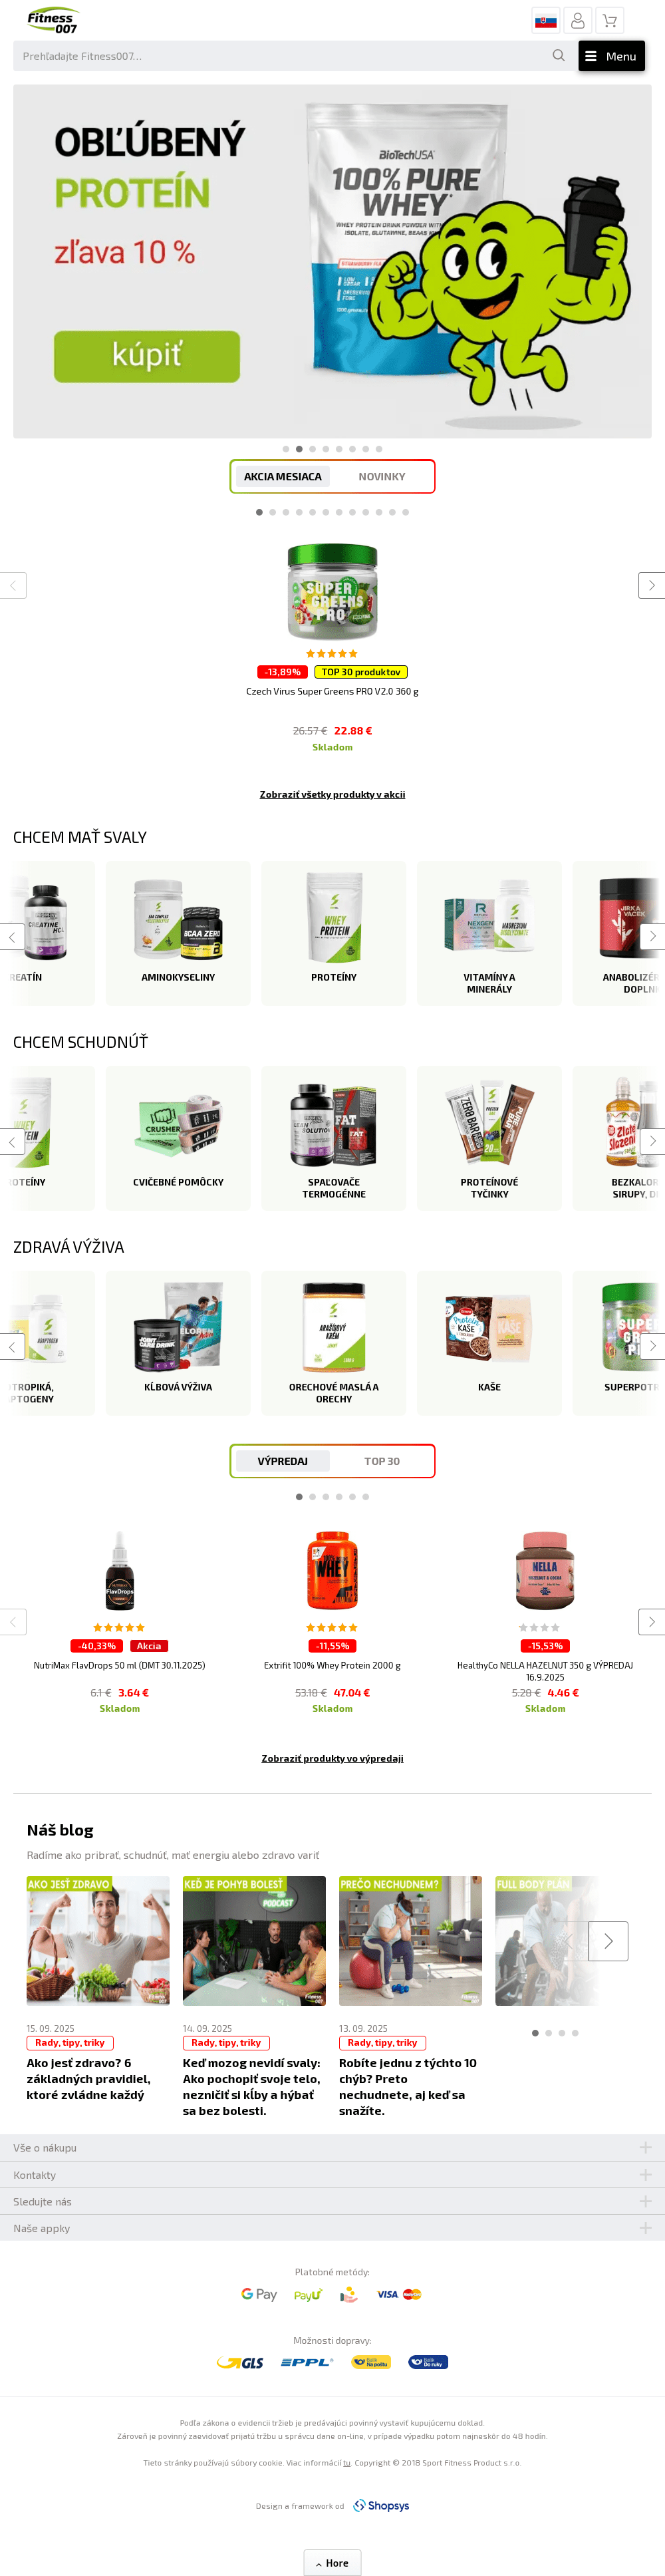Expand the Naše appky section
This screenshot has height=2576, width=665.
pyautogui.click(x=332, y=2228)
